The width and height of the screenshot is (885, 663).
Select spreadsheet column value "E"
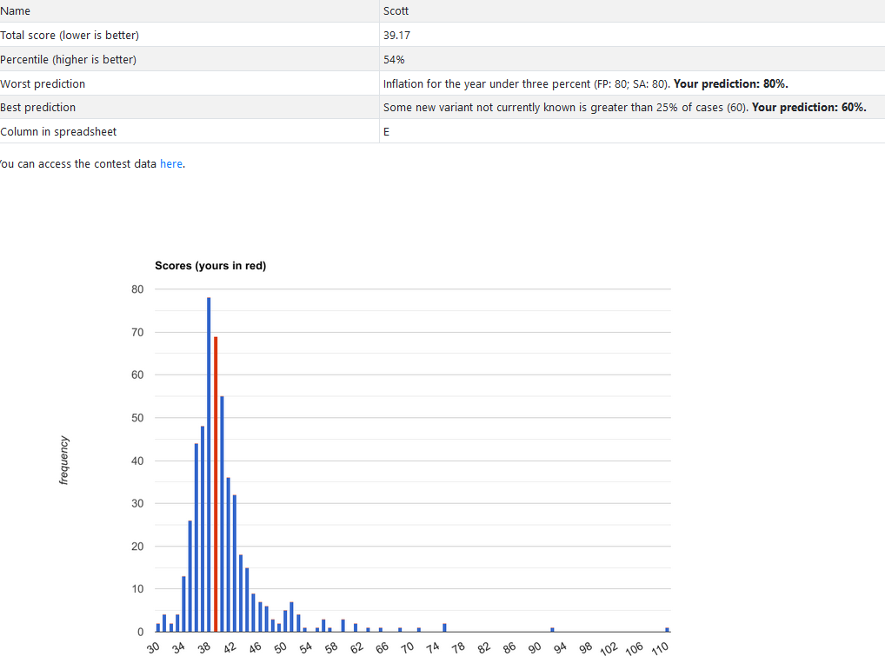pyautogui.click(x=386, y=132)
